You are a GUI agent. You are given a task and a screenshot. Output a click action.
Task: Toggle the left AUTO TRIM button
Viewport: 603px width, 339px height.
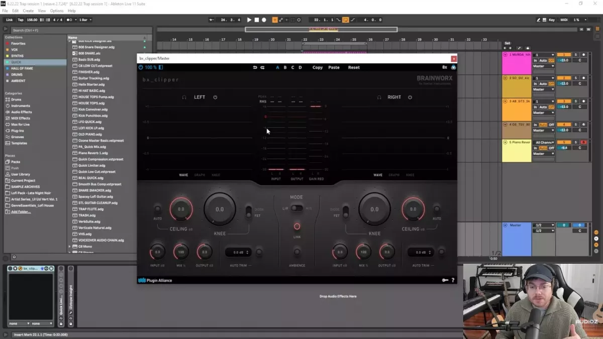pos(259,252)
